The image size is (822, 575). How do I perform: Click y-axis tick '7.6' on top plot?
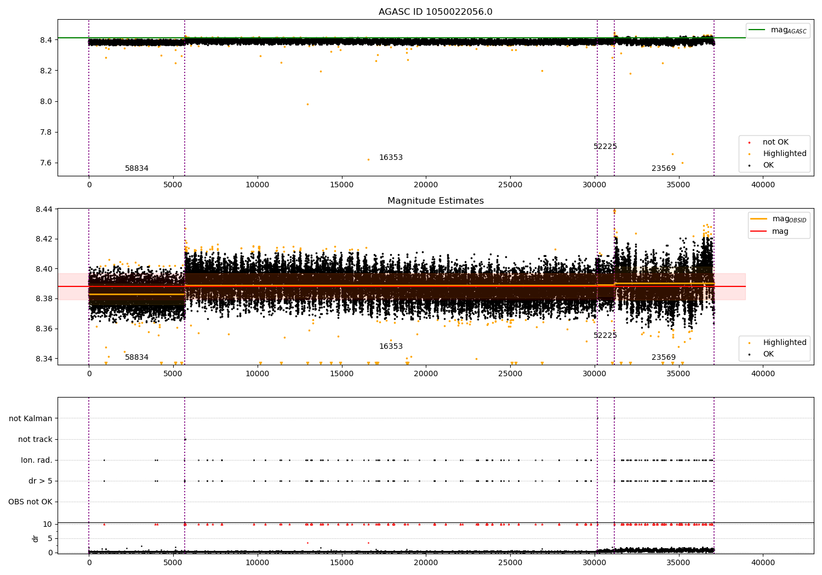click(x=45, y=163)
